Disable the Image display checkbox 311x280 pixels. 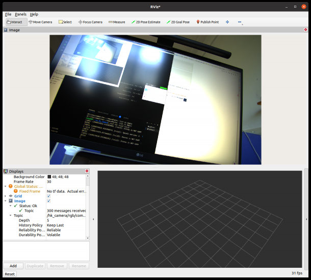49,201
